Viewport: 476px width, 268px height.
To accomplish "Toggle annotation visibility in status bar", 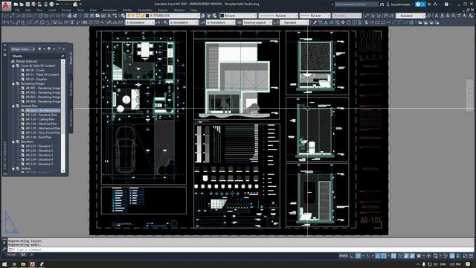I will coord(406,256).
